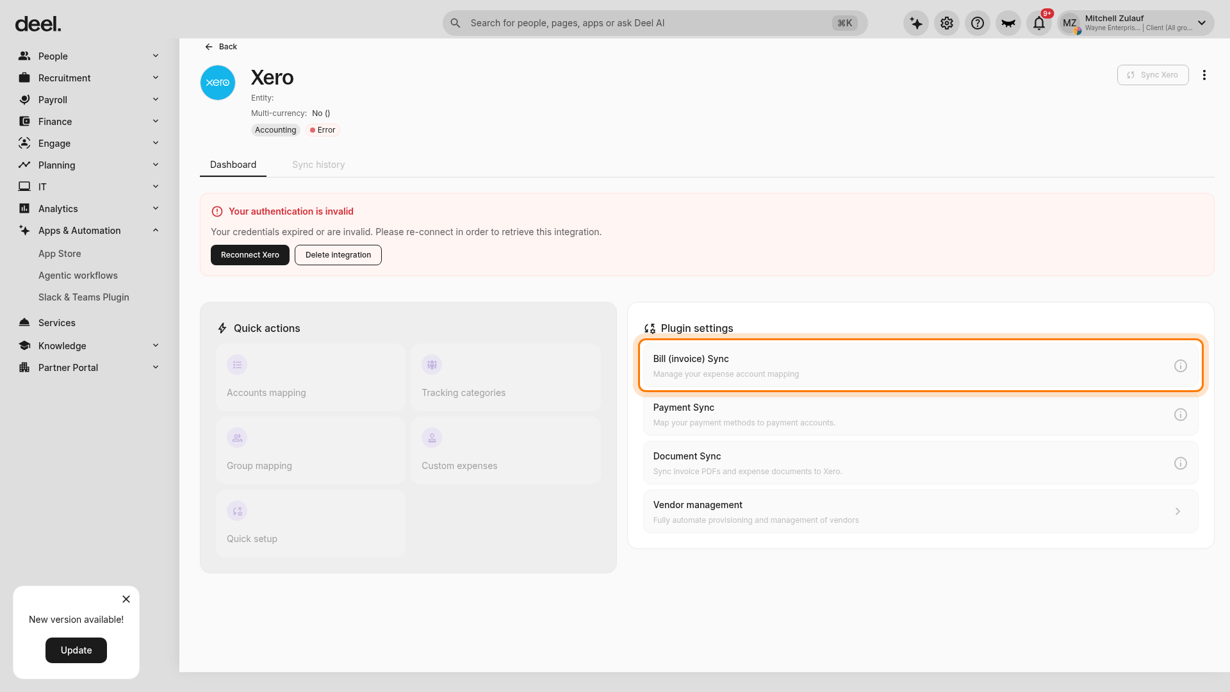1230x692 pixels.
Task: Open Slack & Teams Plugin
Action: [84, 297]
